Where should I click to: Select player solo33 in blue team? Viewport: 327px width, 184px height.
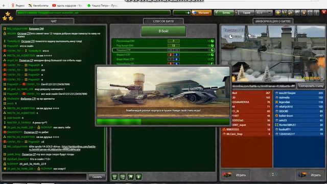[x=299, y=120]
